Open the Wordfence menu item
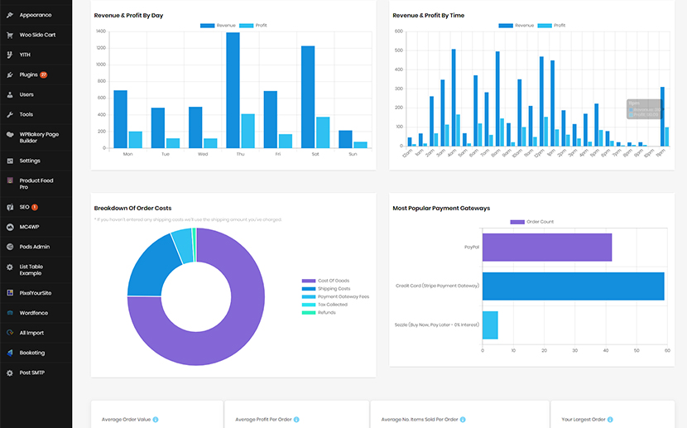Image resolution: width=687 pixels, height=428 pixels. (36, 313)
